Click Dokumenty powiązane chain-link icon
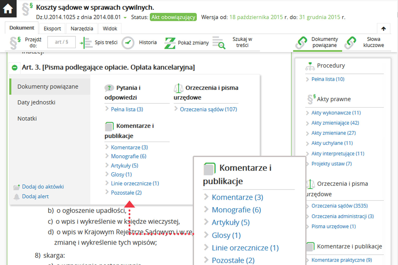This screenshot has height=265, width=398. [301, 43]
